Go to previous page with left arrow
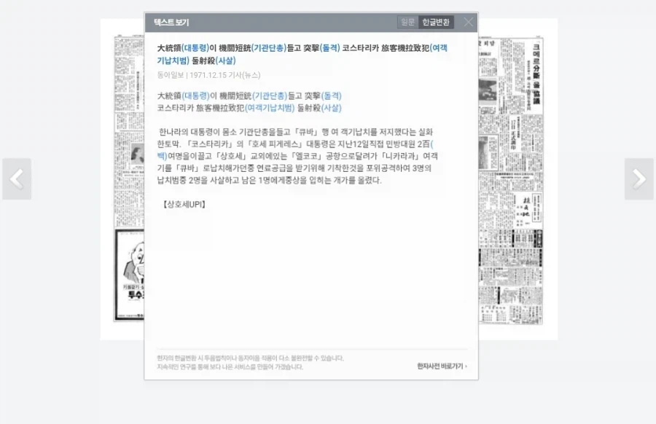This screenshot has width=656, height=424. tap(17, 179)
